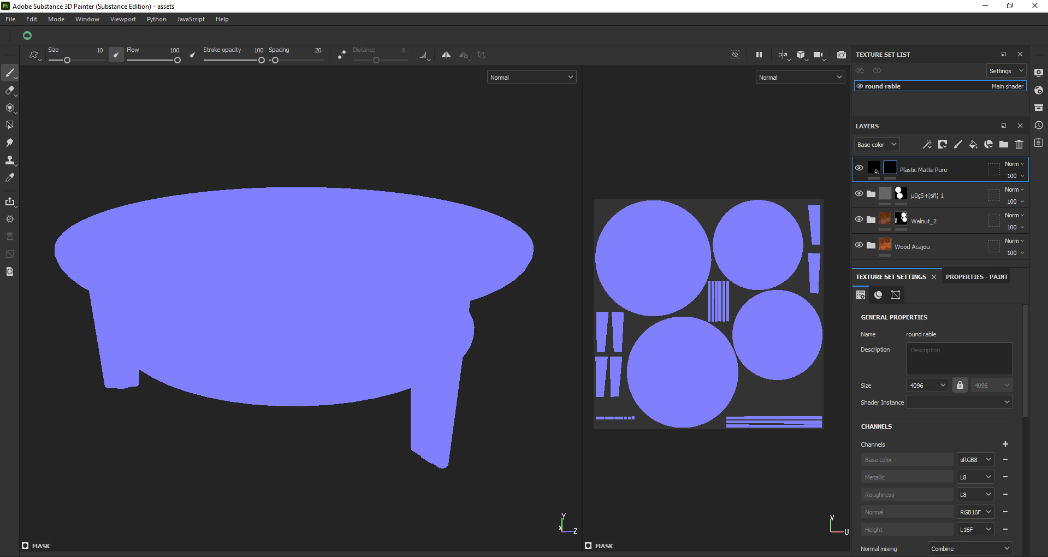Switch to the Properties - Paint tab

[976, 277]
